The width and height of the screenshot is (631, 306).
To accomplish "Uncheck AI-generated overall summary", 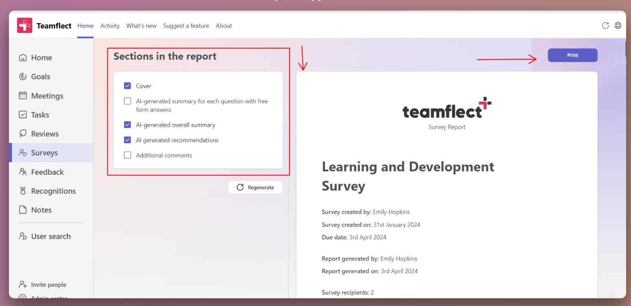I will click(128, 125).
